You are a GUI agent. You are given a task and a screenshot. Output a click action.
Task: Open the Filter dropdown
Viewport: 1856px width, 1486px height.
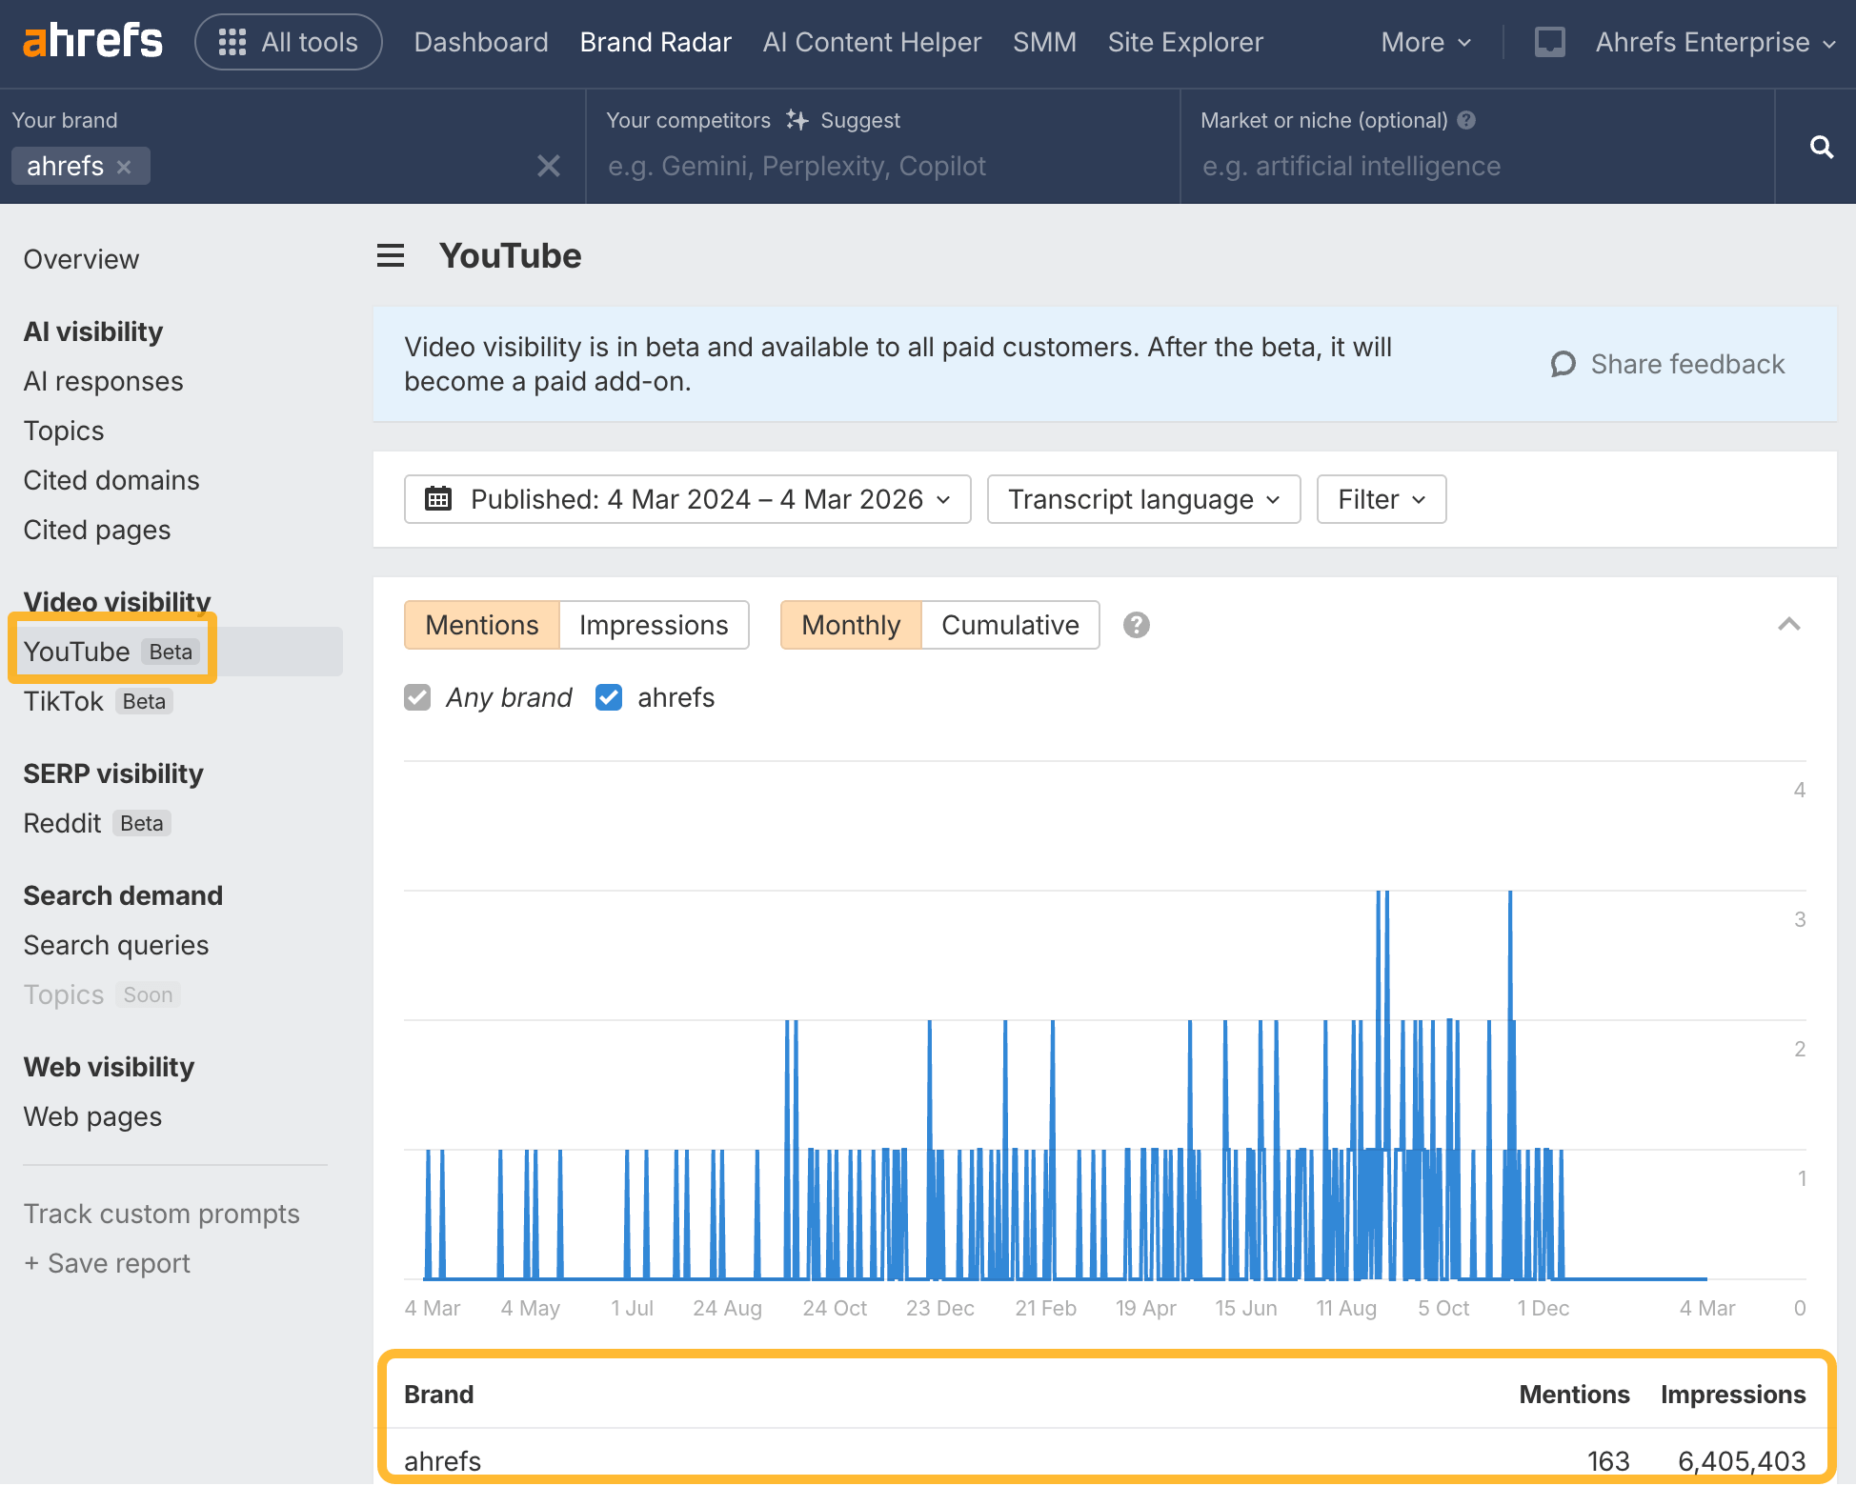[1381, 498]
